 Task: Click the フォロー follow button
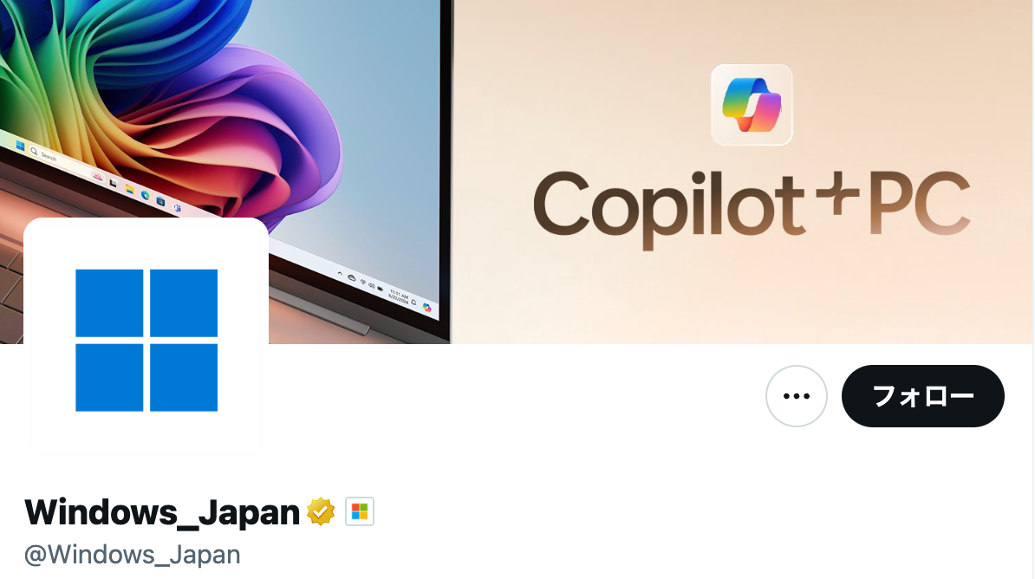923,396
